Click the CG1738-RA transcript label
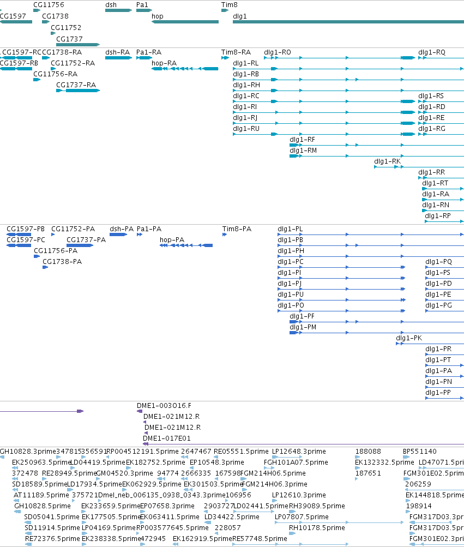The width and height of the screenshot is (464, 547). 62,52
